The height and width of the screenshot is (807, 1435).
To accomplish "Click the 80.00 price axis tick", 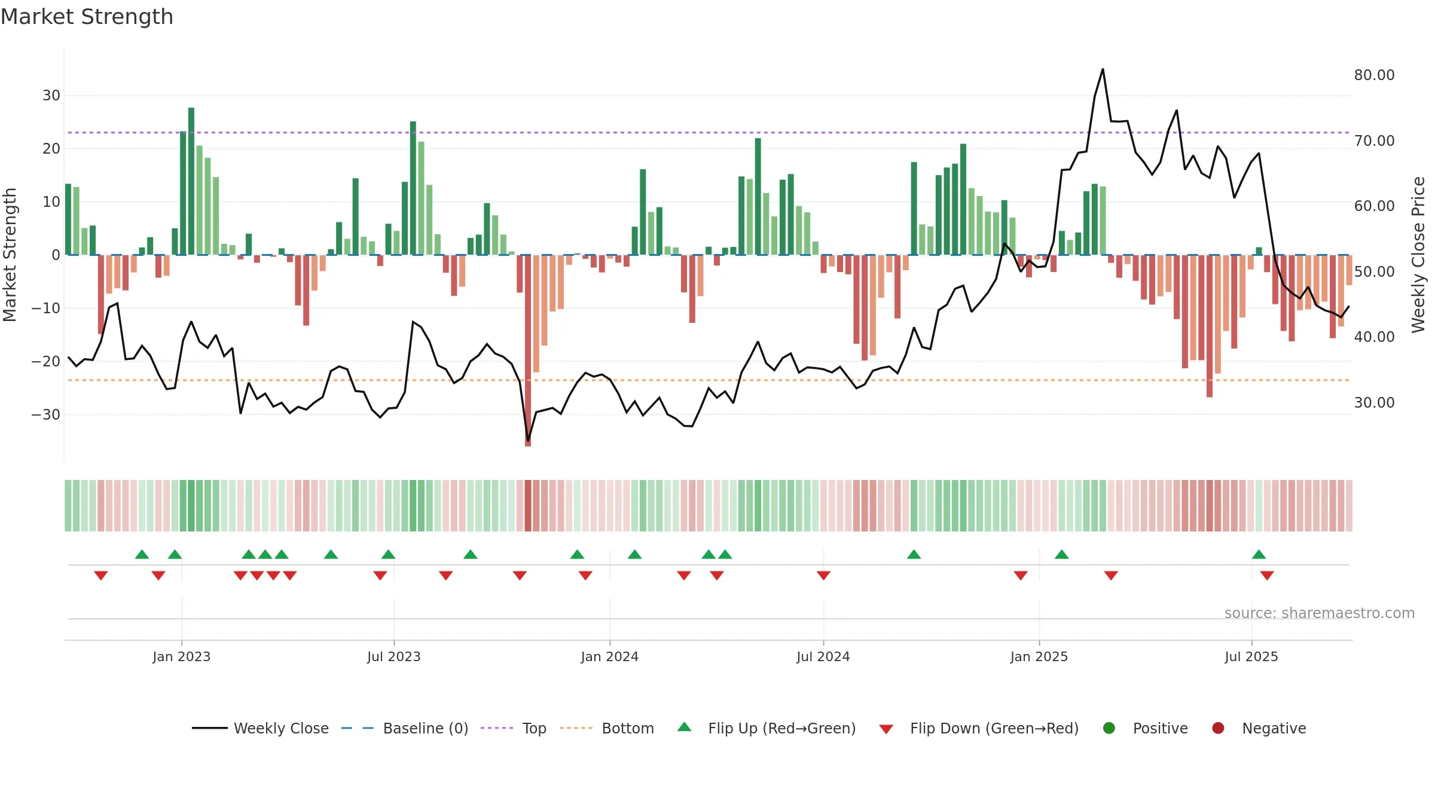I will tap(1374, 75).
